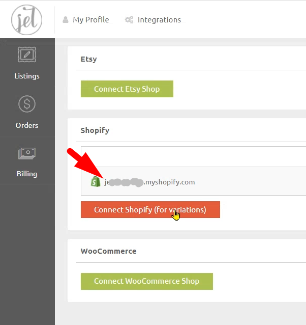Open the My Profile menu item
This screenshot has width=306, height=325.
(90, 20)
